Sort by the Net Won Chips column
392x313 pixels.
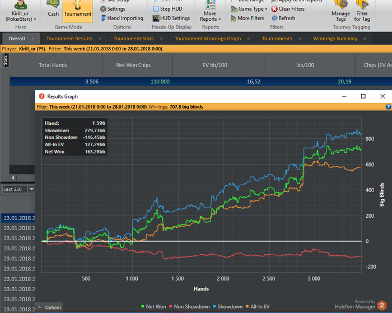click(133, 65)
